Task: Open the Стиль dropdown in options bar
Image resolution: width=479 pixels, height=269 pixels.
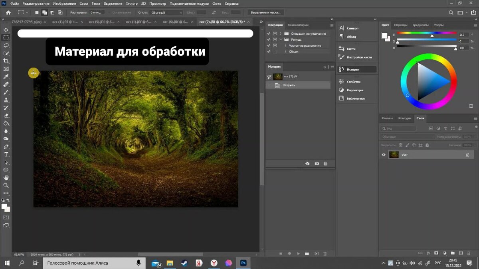Action: point(166,13)
